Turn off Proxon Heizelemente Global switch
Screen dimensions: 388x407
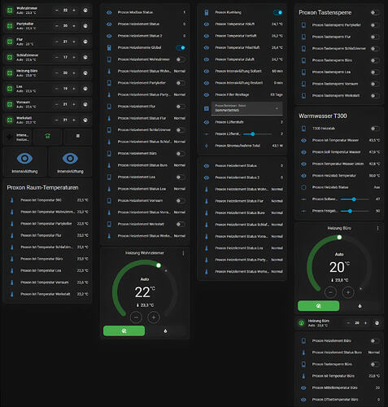coord(181,48)
